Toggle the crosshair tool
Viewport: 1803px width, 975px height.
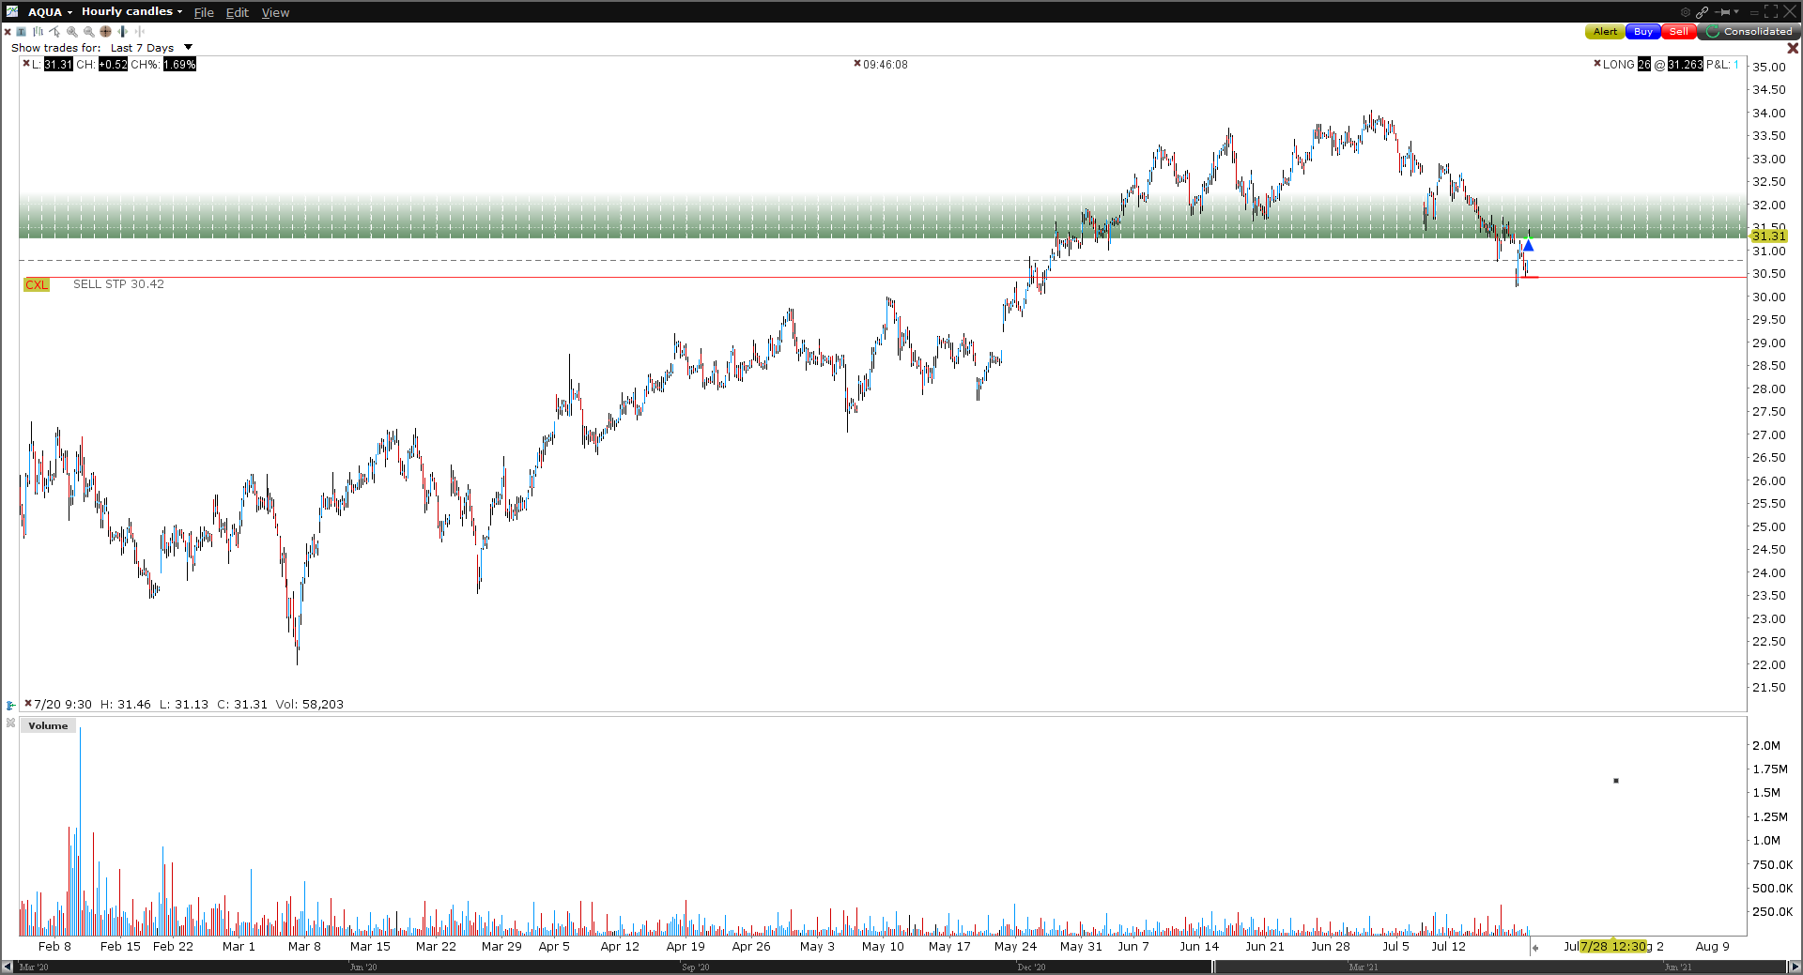[105, 32]
